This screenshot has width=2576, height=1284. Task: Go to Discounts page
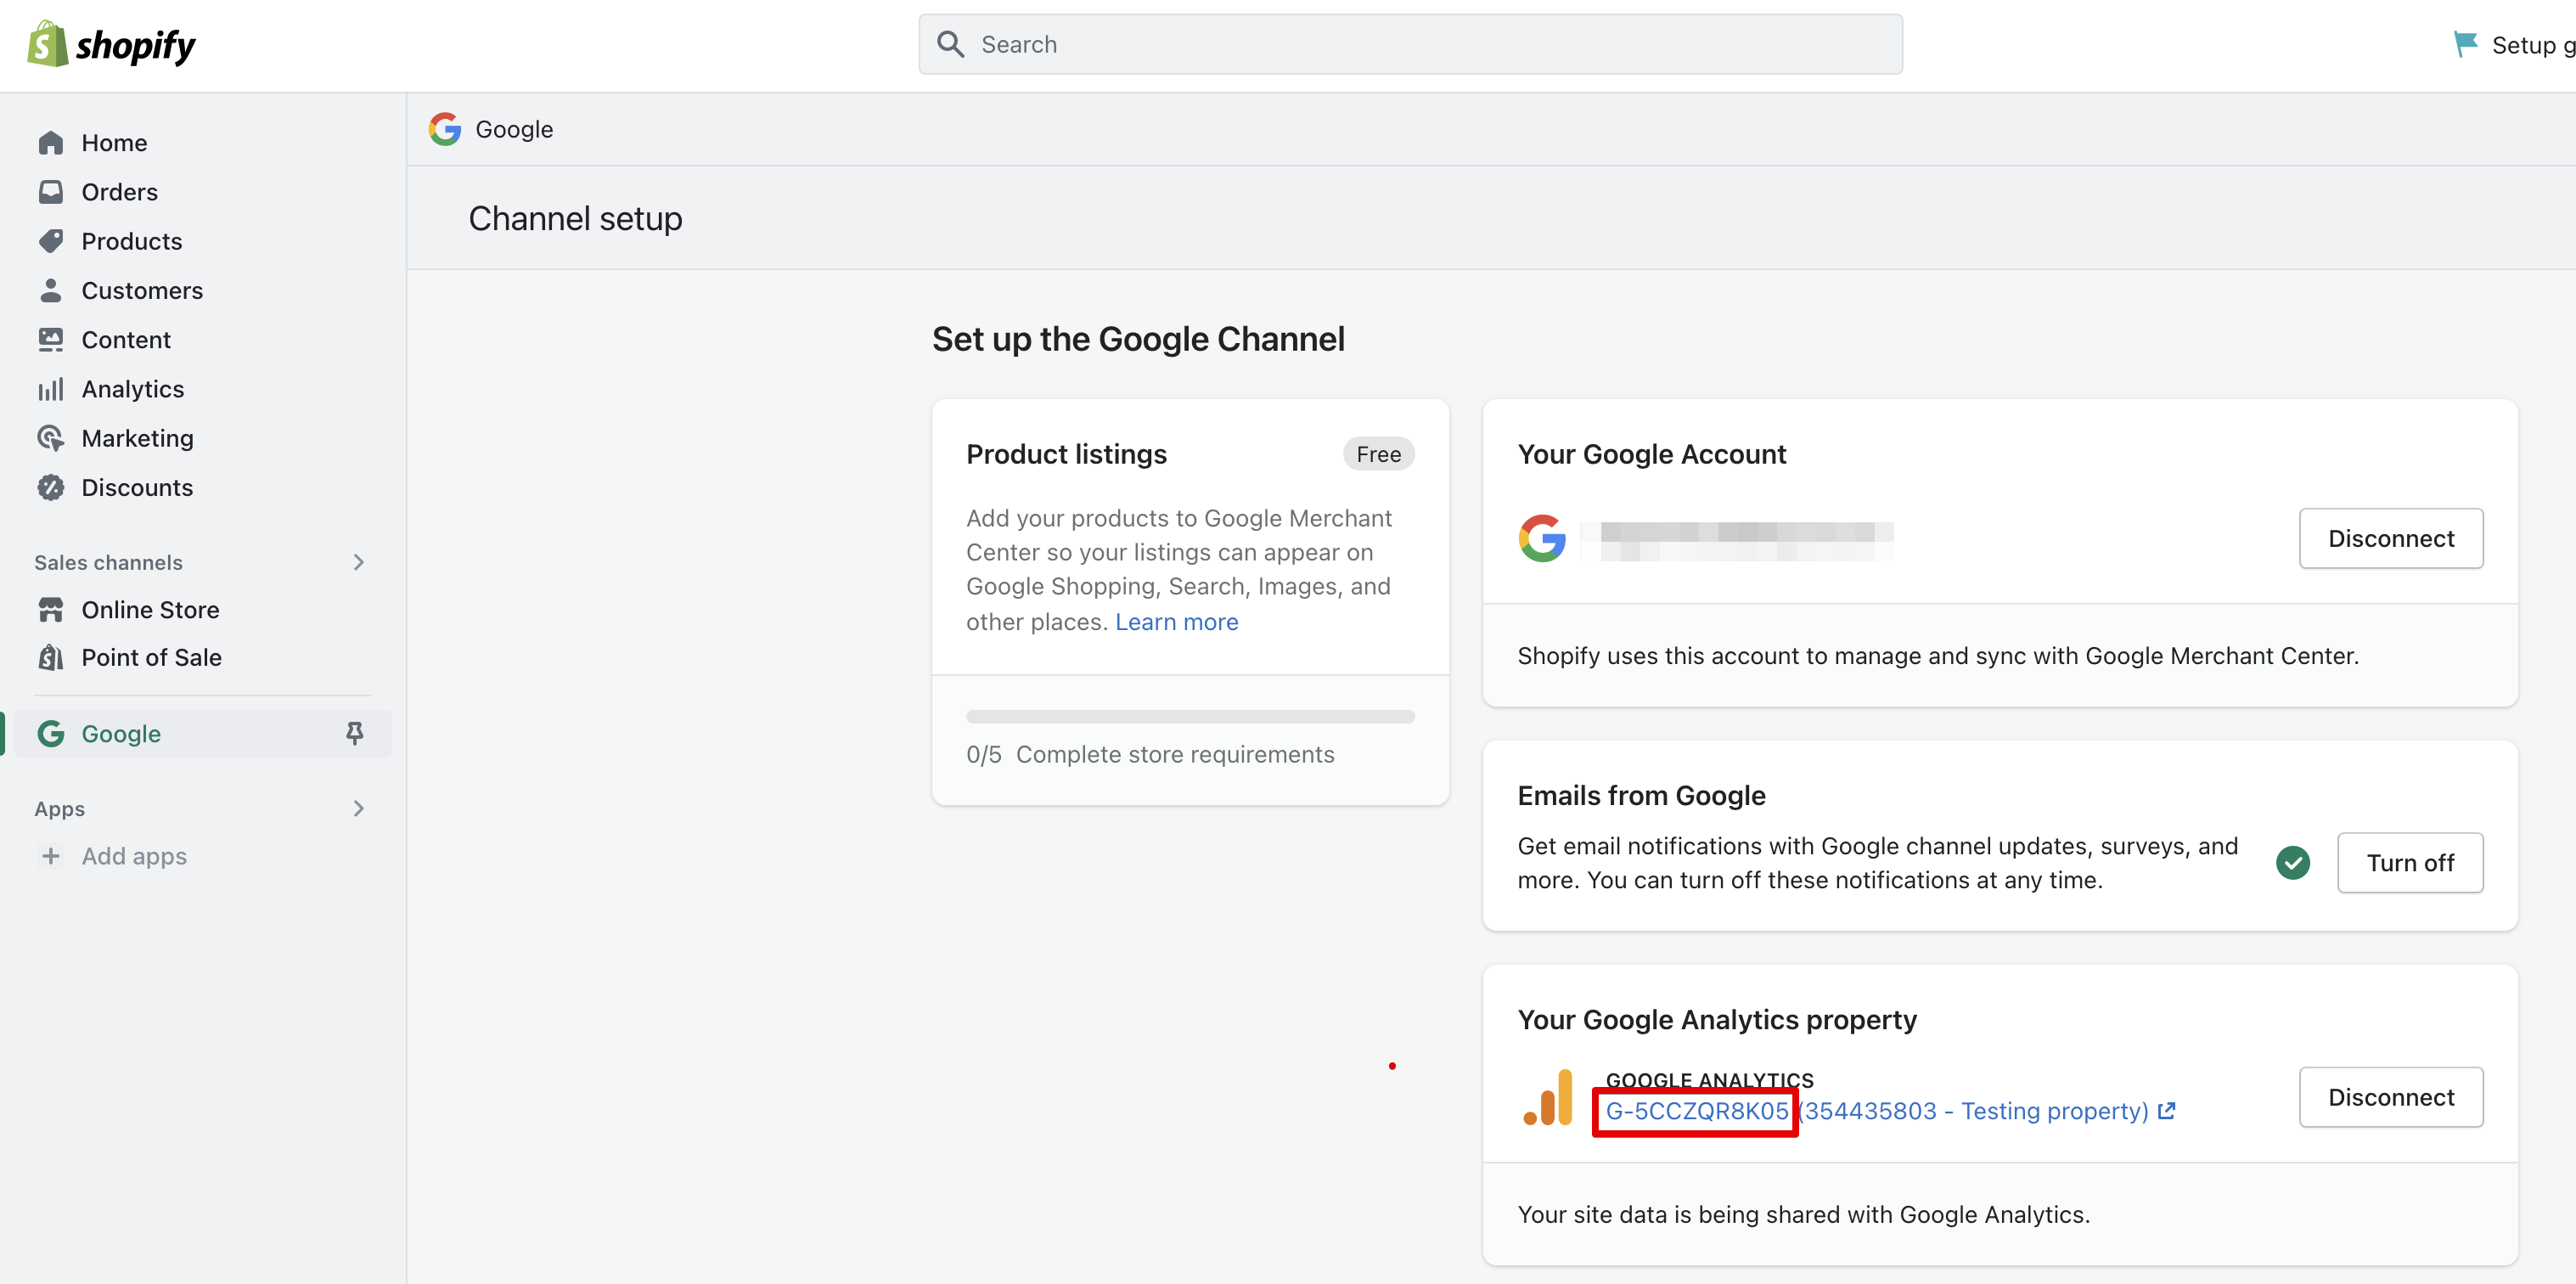(x=137, y=487)
